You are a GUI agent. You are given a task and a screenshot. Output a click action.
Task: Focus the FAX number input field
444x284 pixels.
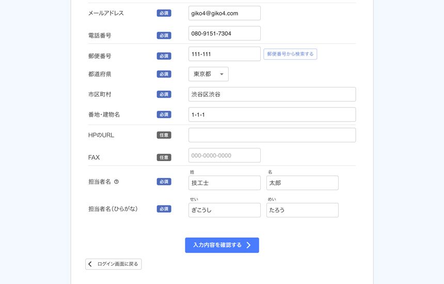(224, 155)
